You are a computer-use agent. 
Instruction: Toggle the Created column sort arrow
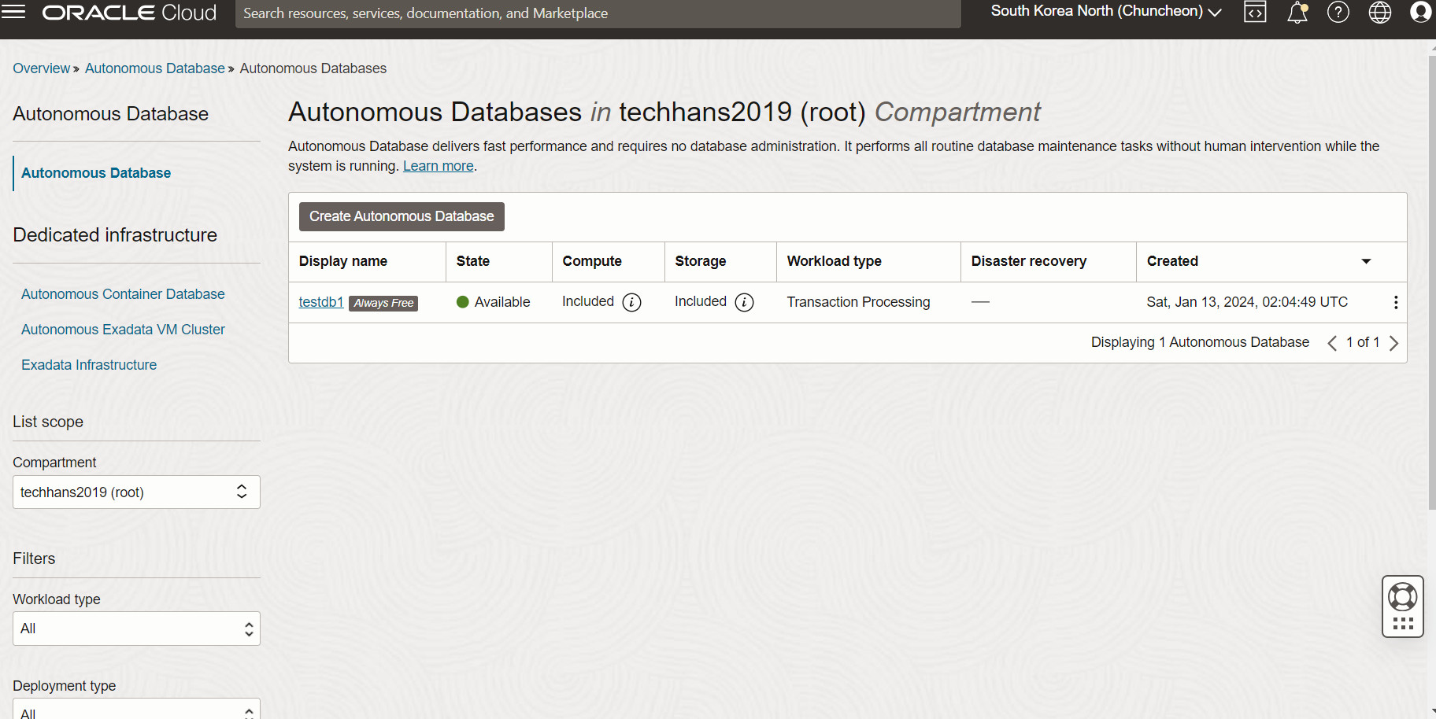[1366, 261]
